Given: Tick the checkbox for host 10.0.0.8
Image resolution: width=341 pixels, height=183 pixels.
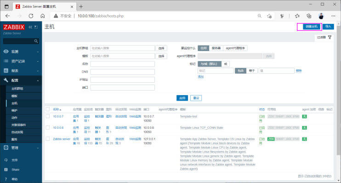Looking at the screenshot, I should click(48, 127).
